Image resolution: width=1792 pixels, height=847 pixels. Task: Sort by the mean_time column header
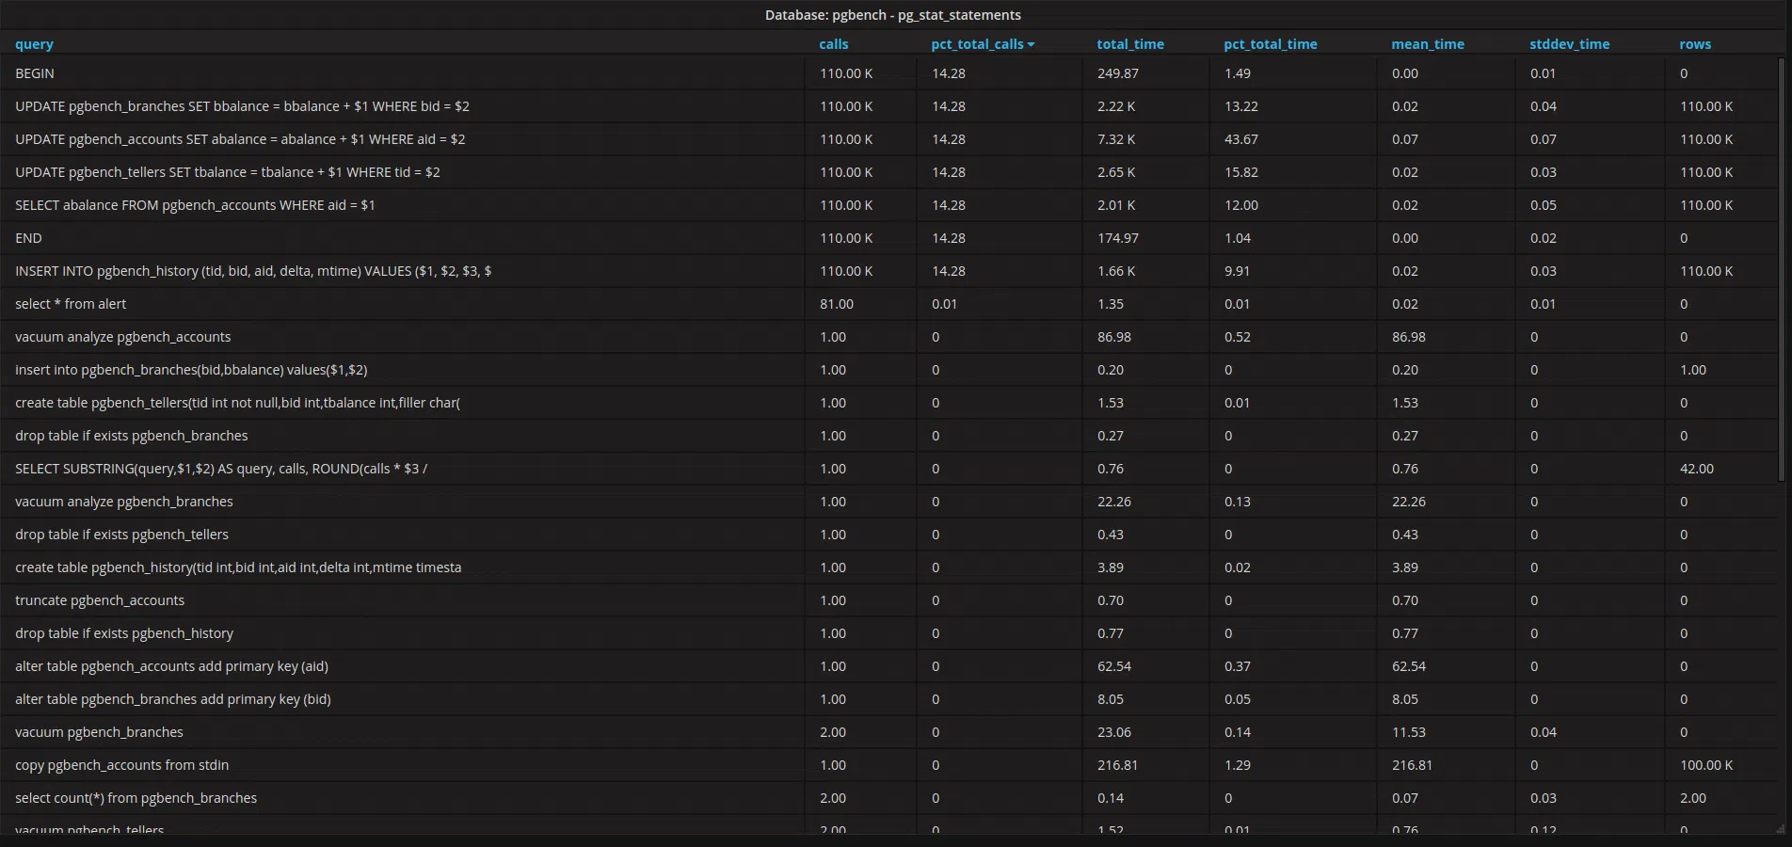coord(1428,44)
